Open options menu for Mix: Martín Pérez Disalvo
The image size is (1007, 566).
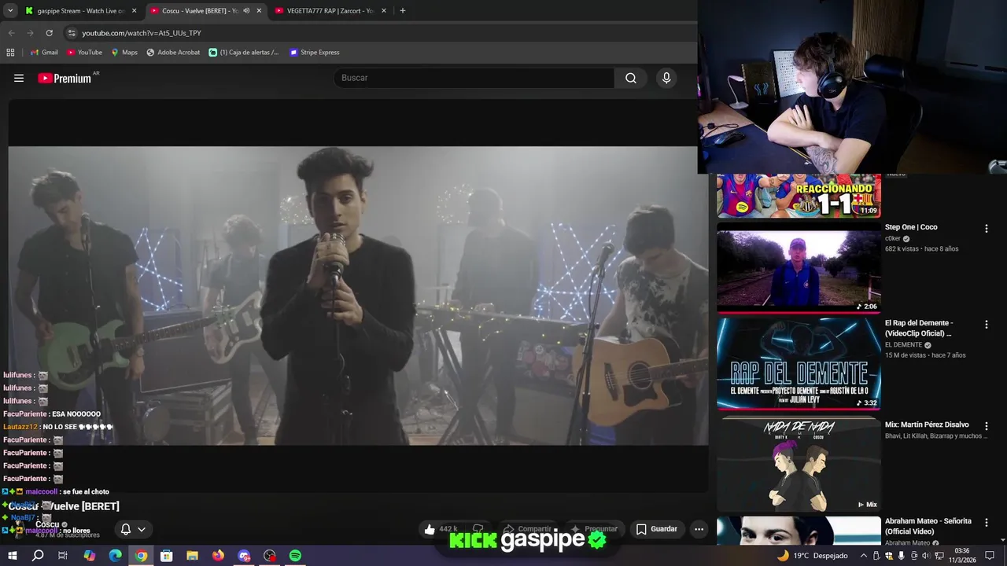pos(986,426)
